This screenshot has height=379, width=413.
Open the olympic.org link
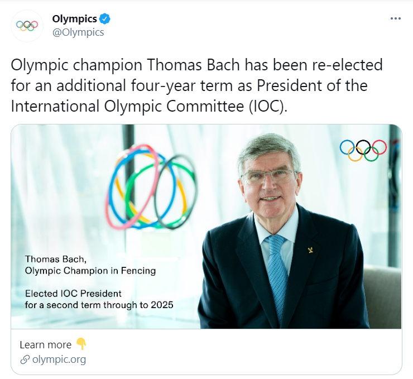coord(59,359)
